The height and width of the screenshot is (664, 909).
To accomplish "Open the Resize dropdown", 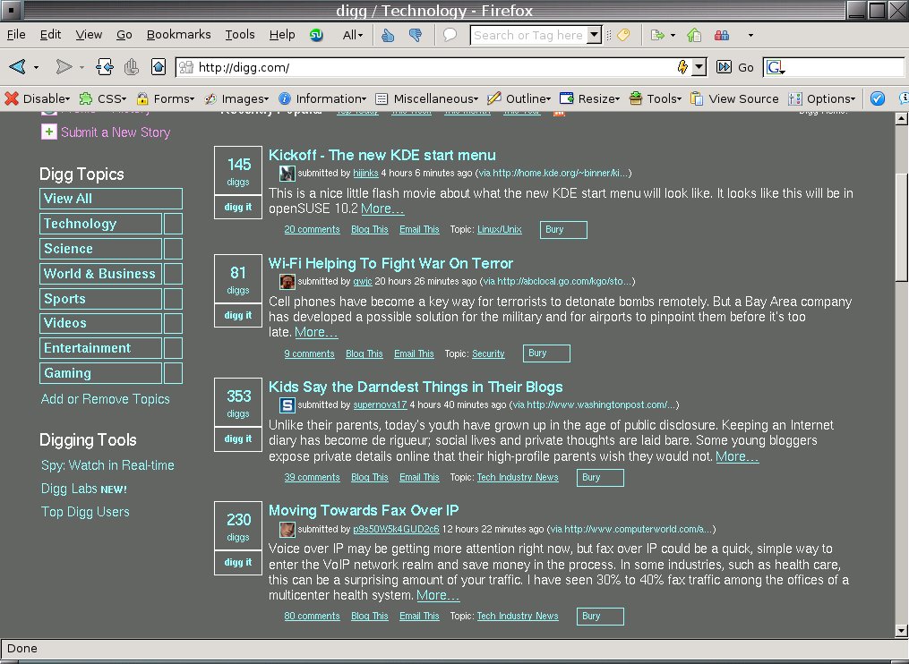I will [x=589, y=99].
